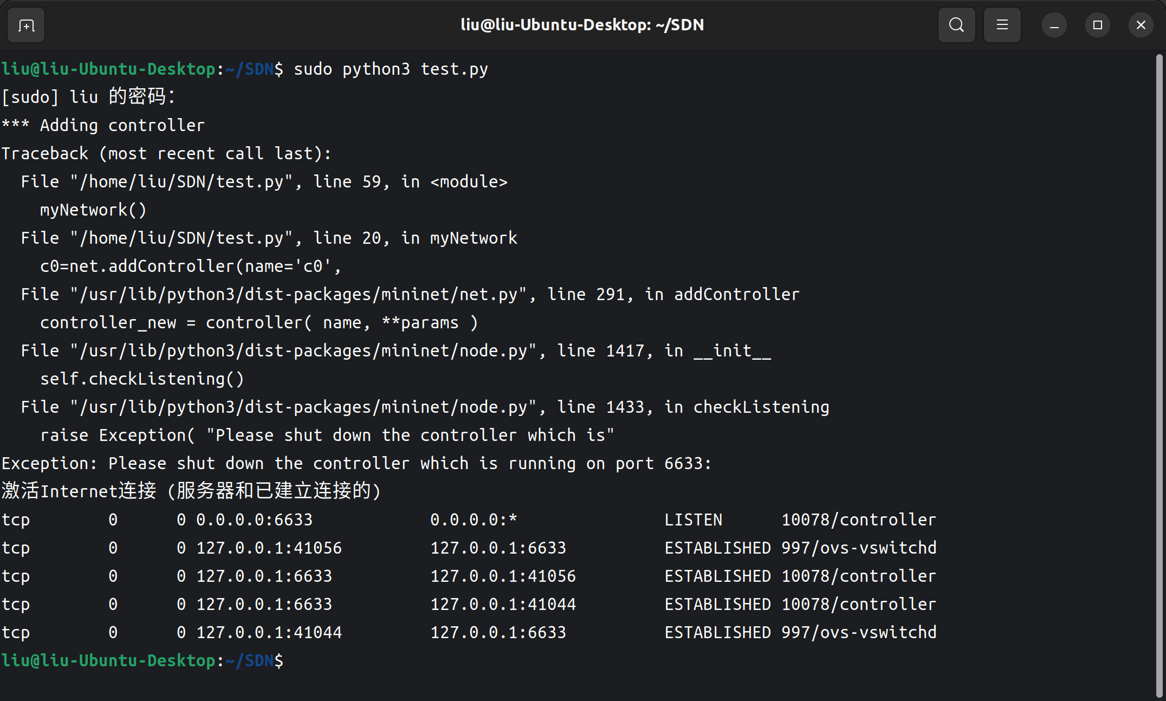
Task: Click the '*** Adding controller' line
Action: [103, 126]
